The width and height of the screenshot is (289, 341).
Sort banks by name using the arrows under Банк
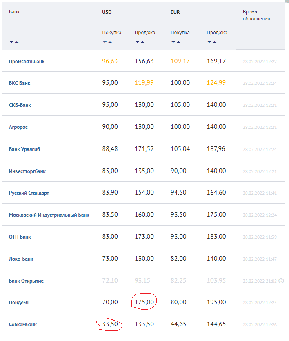coord(14,42)
